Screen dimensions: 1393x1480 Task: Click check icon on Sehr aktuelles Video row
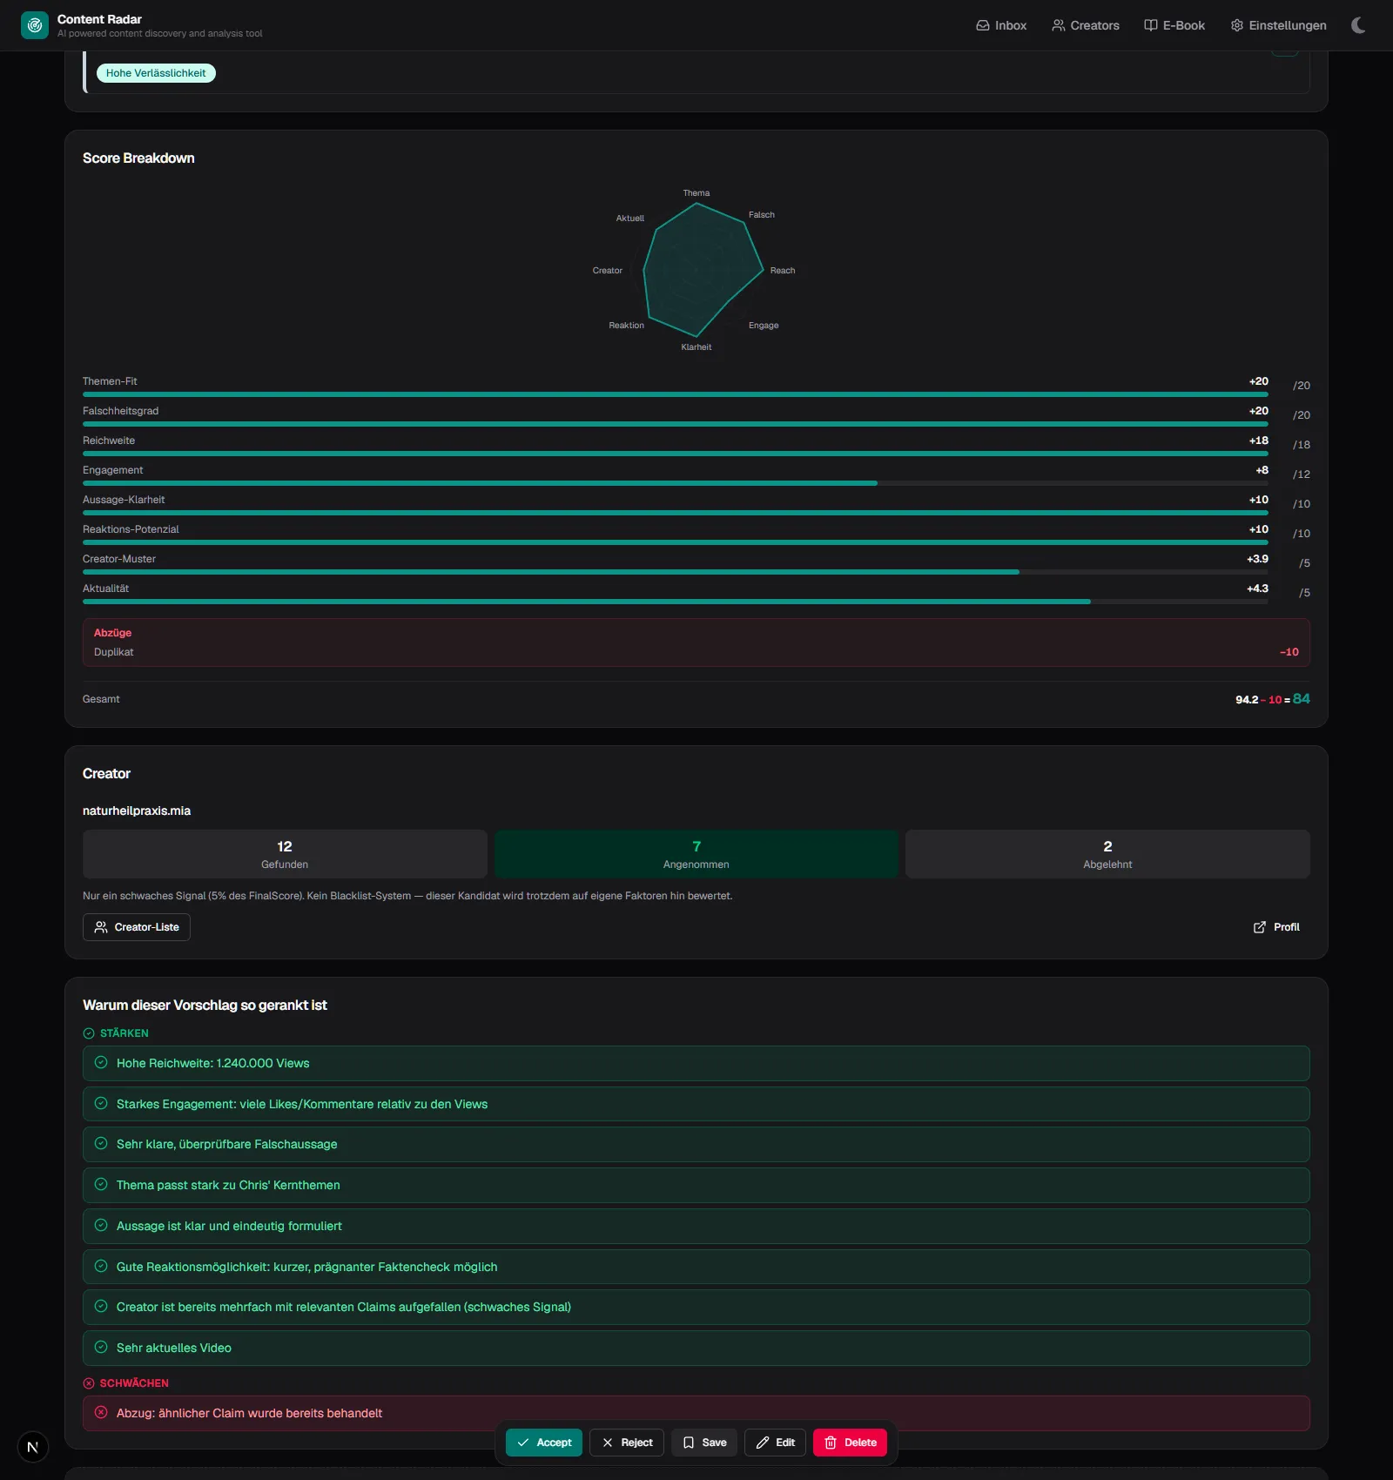pyautogui.click(x=101, y=1347)
